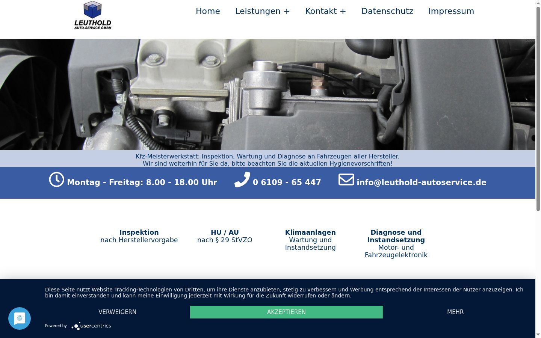
Task: Click the clock icon beside opening hours
Action: pos(57,180)
